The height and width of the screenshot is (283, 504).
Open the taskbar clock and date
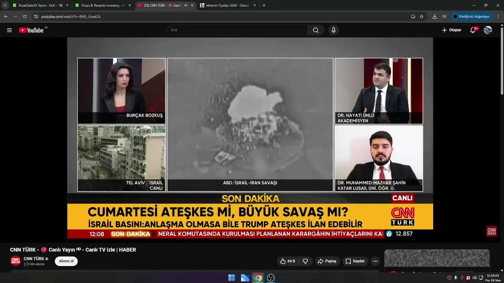(x=493, y=278)
